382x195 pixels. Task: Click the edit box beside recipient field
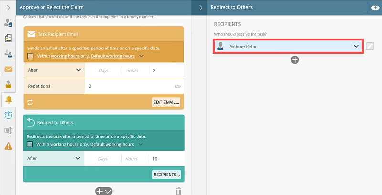click(x=370, y=46)
